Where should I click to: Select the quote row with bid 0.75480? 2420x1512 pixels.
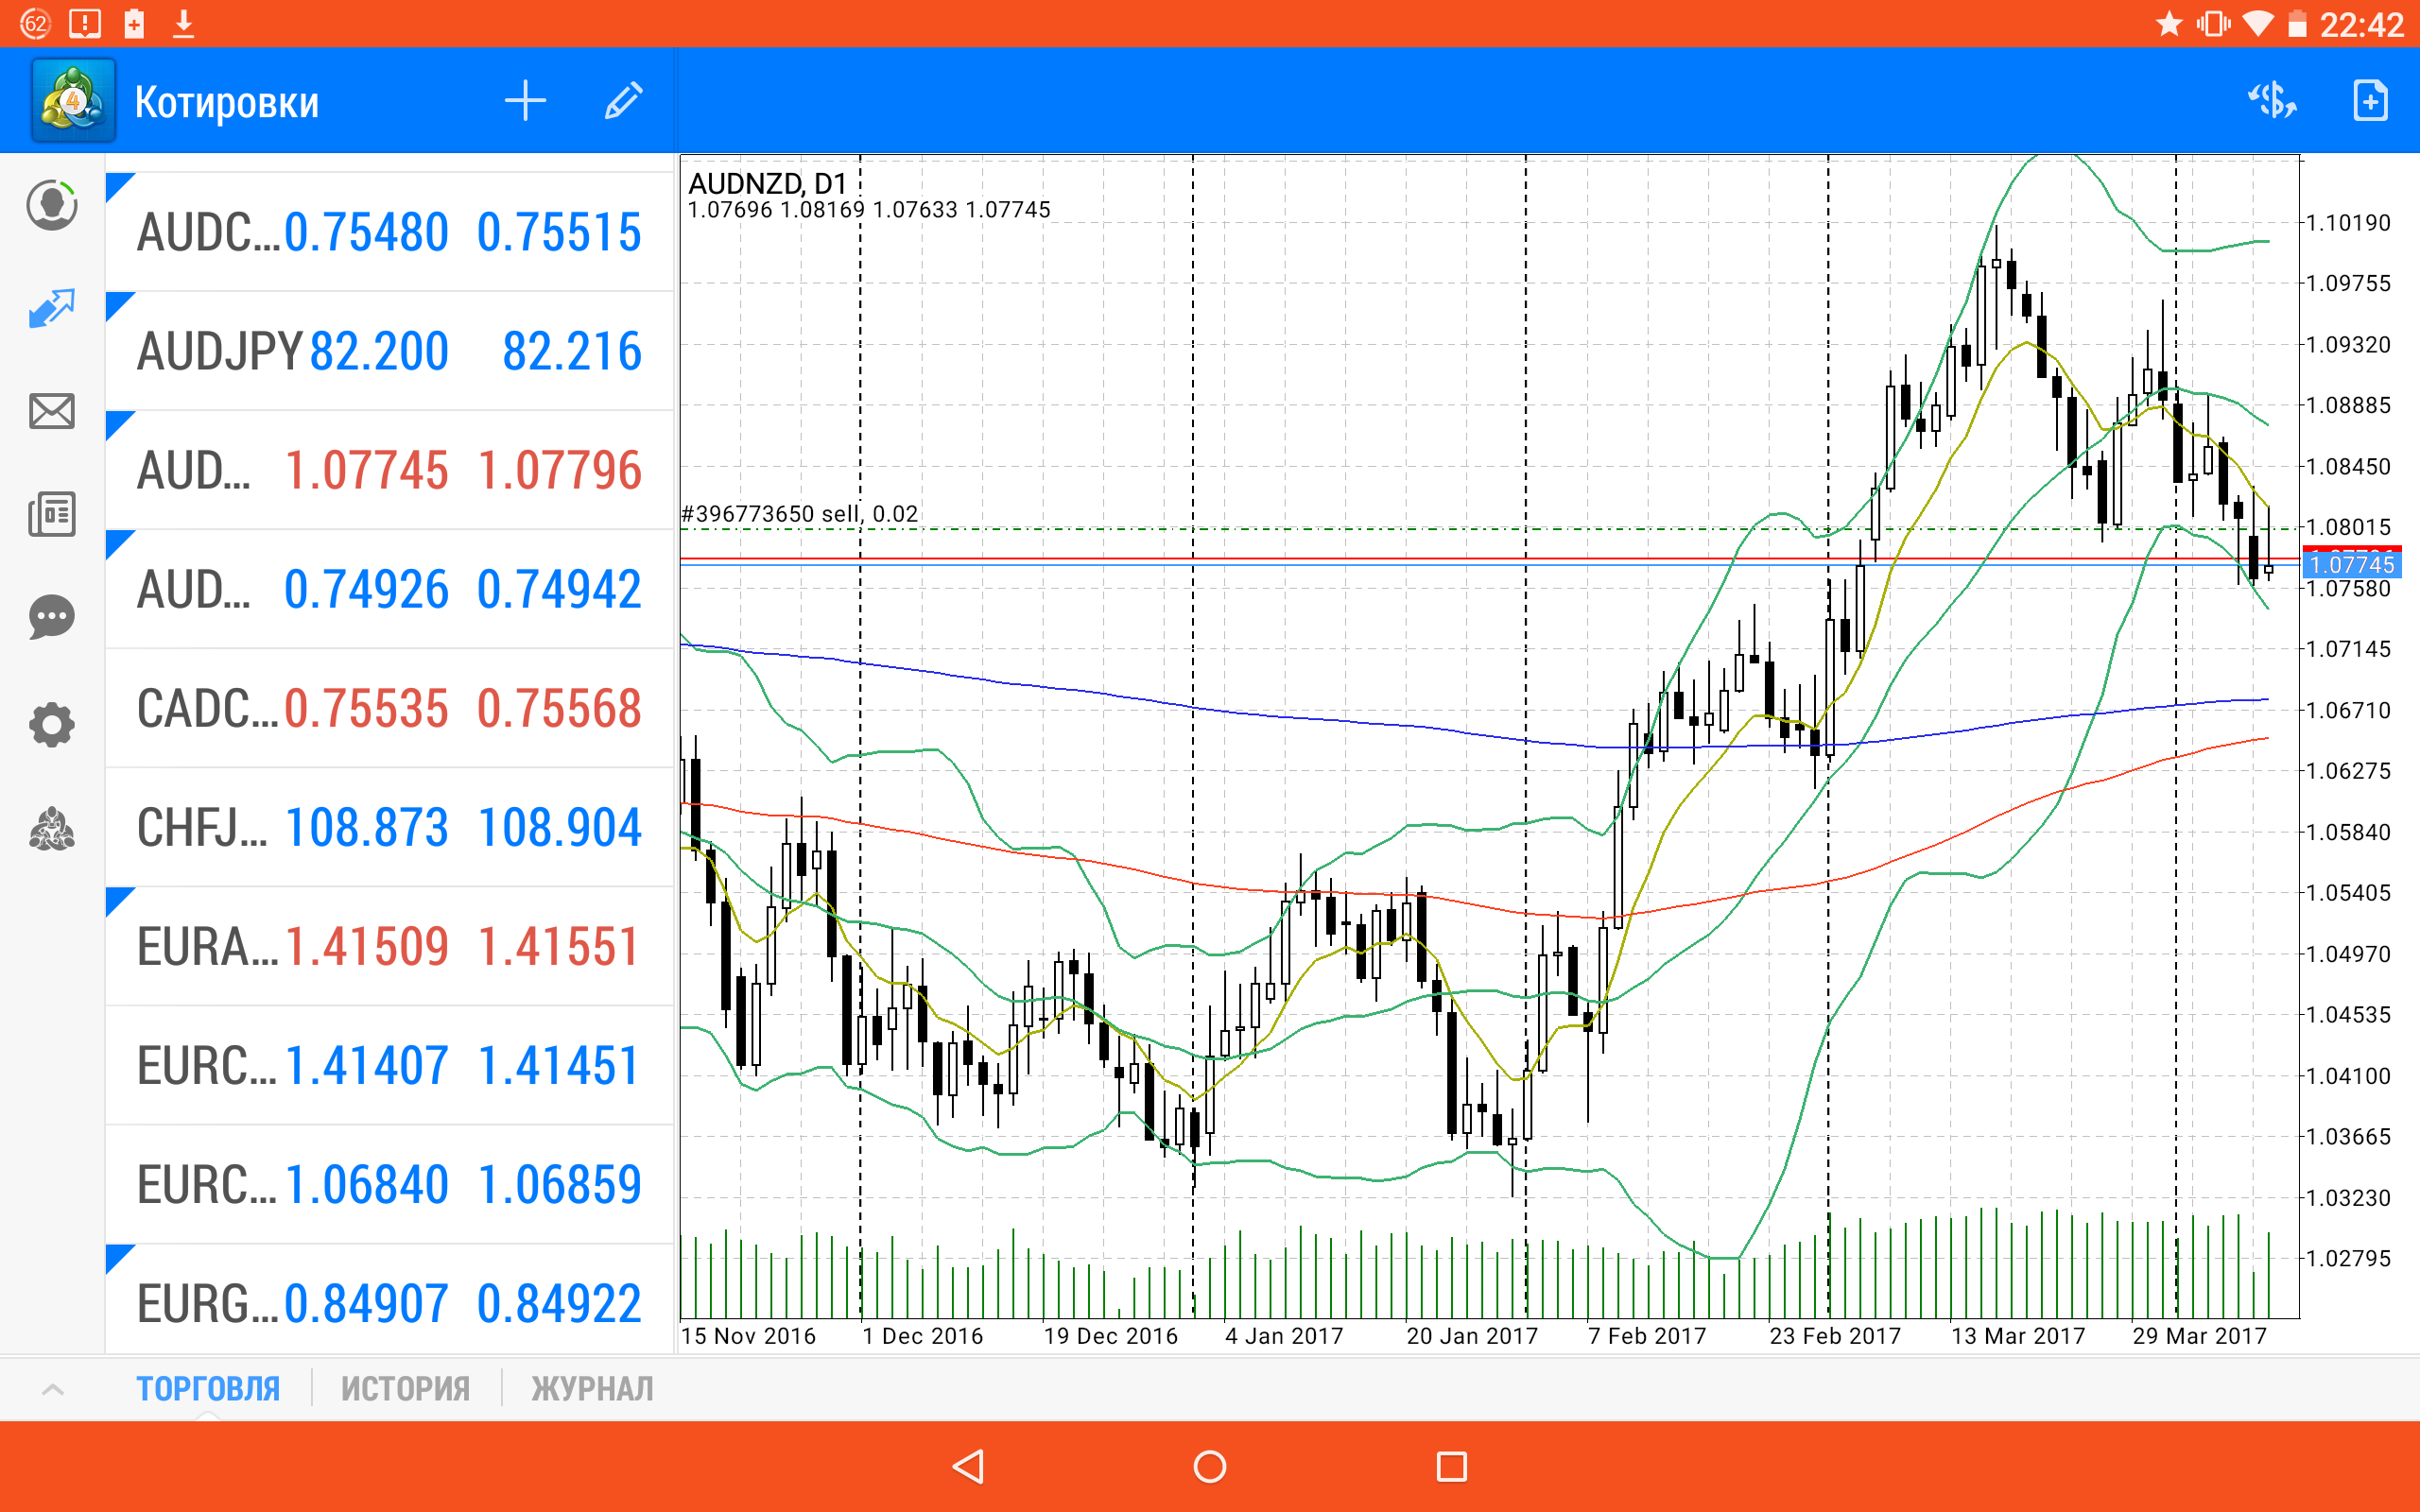pos(390,232)
